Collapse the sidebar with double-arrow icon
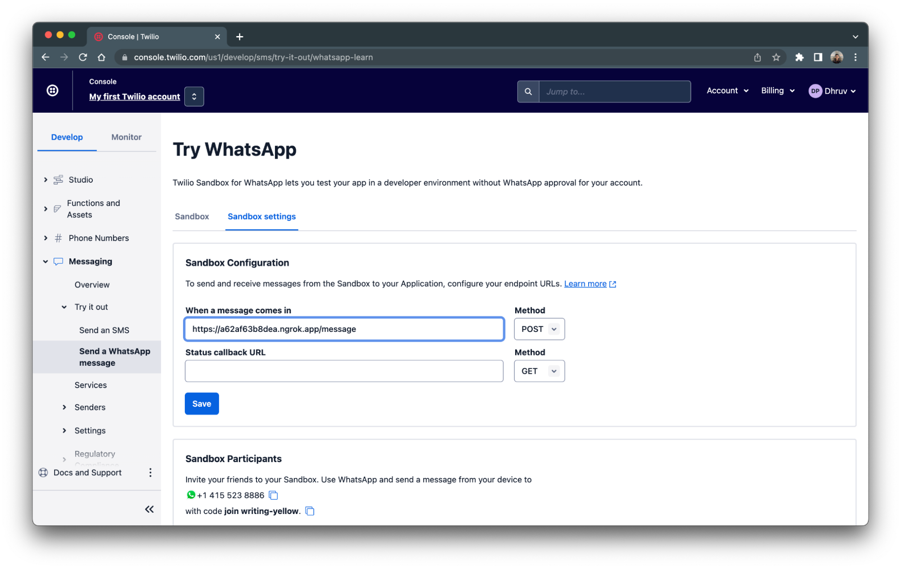This screenshot has height=569, width=901. (149, 509)
